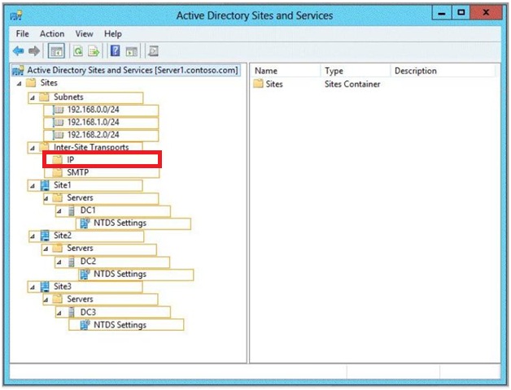Collapse the Inter-Site Transports node
511x390 pixels.
click(x=33, y=149)
